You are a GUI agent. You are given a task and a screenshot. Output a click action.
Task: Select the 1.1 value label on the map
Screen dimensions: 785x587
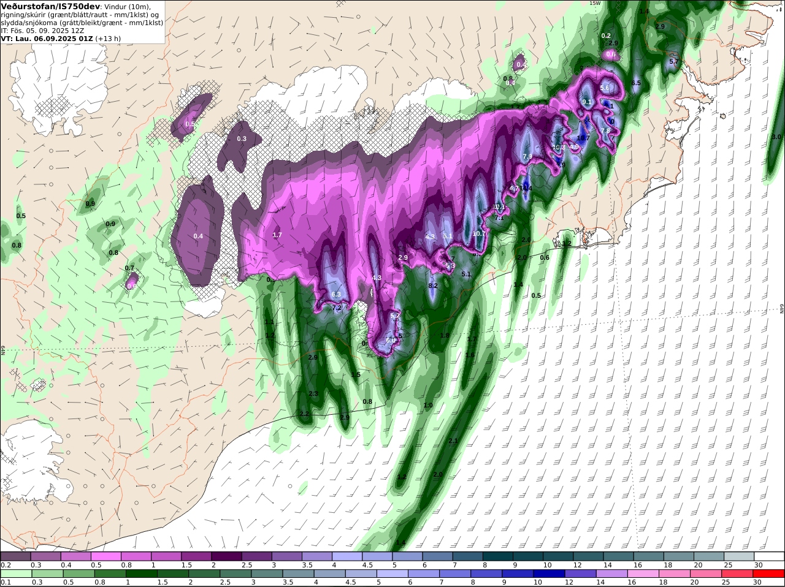click(269, 322)
